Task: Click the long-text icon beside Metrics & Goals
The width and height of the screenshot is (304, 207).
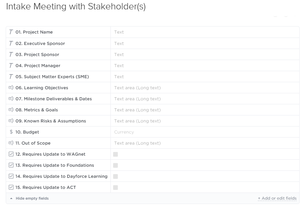Action: tap(11, 110)
